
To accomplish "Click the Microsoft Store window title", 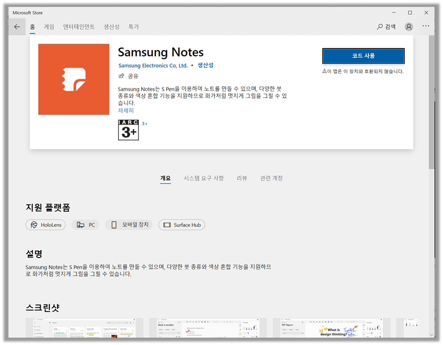I will [x=27, y=13].
